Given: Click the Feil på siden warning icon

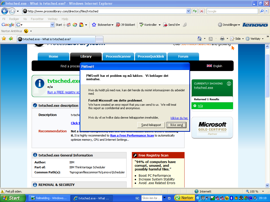Looking at the screenshot, I should point(3,191).
